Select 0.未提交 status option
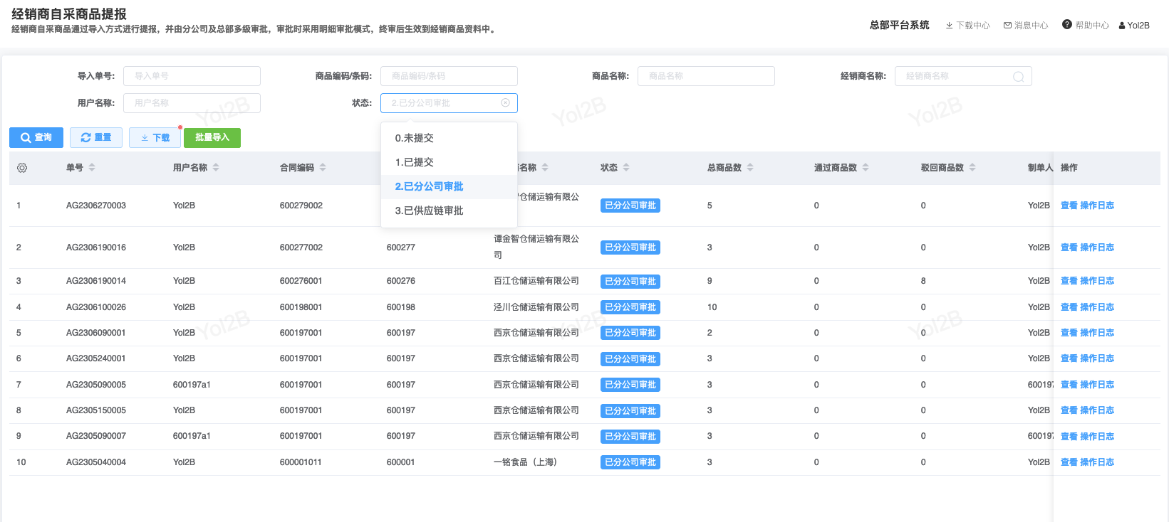The width and height of the screenshot is (1169, 522). 415,138
